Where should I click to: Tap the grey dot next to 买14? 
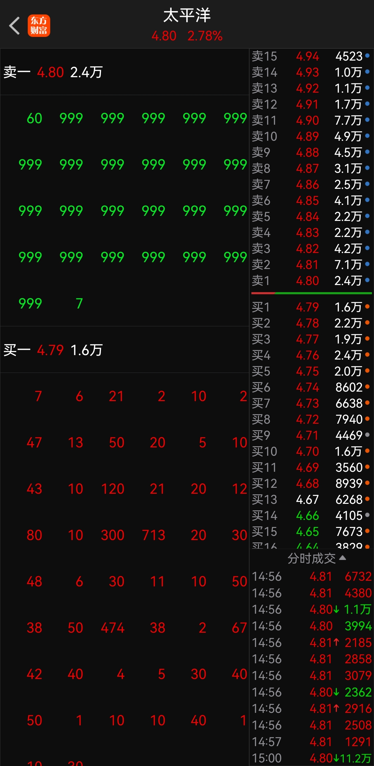point(367,515)
